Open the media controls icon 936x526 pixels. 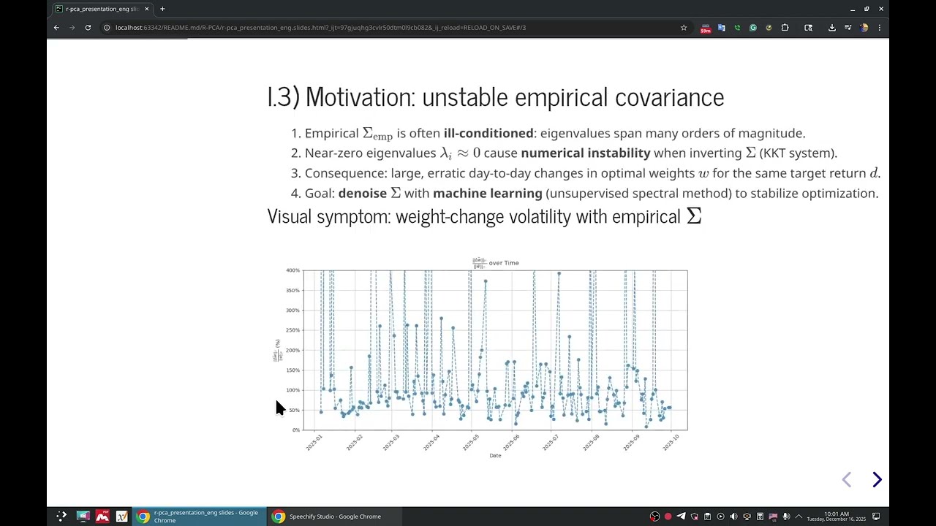(848, 28)
